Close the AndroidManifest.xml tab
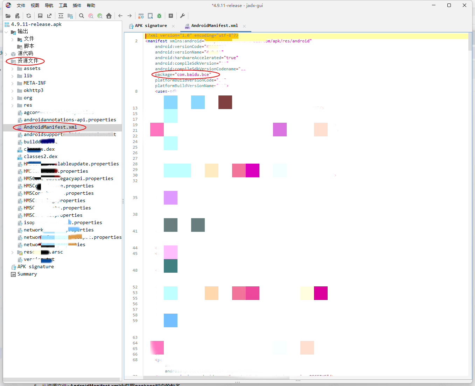 point(244,26)
